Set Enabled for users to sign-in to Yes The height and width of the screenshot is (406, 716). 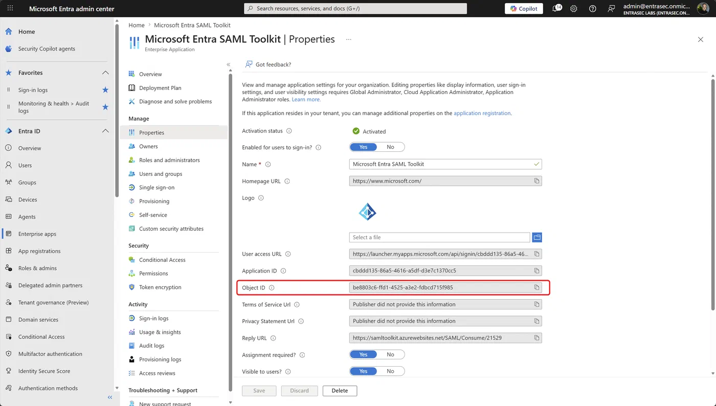pyautogui.click(x=363, y=147)
